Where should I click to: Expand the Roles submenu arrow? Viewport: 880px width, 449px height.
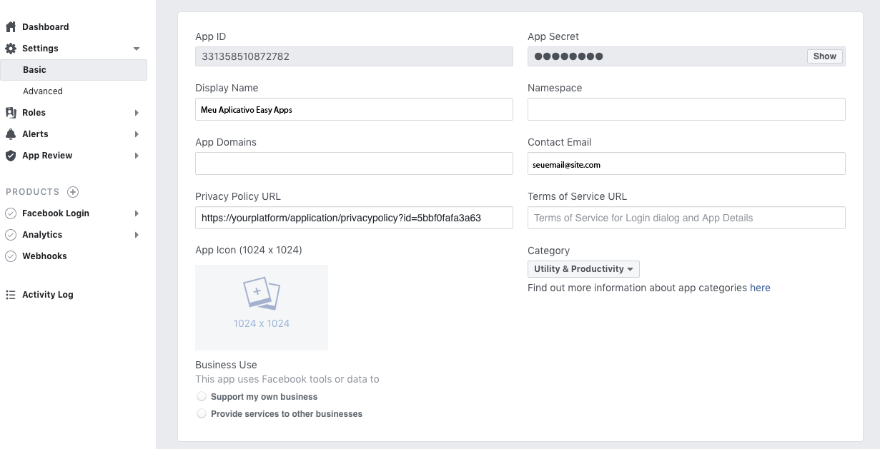(x=137, y=113)
